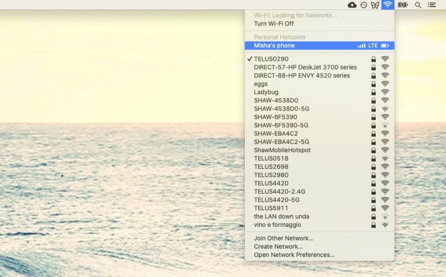The image size is (446, 277).
Task: Open Notification Center list icon
Action: tap(432, 5)
